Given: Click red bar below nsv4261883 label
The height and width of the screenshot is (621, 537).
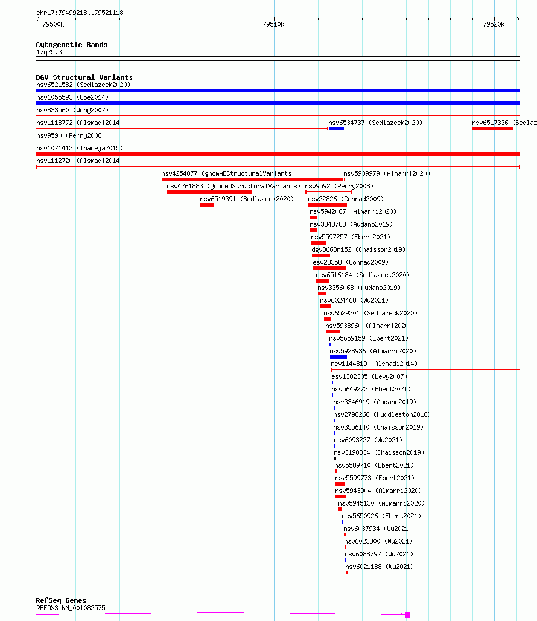Looking at the screenshot, I should pos(209,192).
